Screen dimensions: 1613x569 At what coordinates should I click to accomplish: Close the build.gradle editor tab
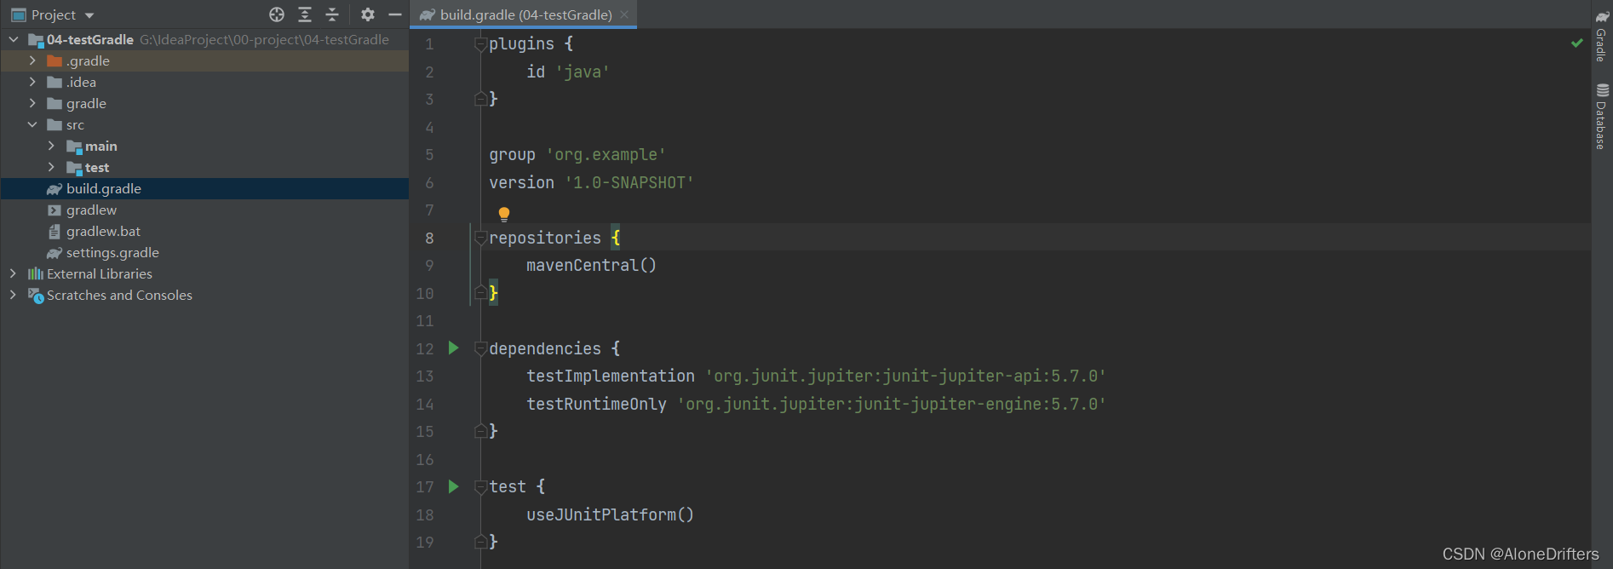[x=624, y=14]
